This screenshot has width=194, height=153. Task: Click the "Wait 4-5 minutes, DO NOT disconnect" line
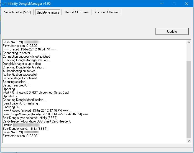[36, 93]
